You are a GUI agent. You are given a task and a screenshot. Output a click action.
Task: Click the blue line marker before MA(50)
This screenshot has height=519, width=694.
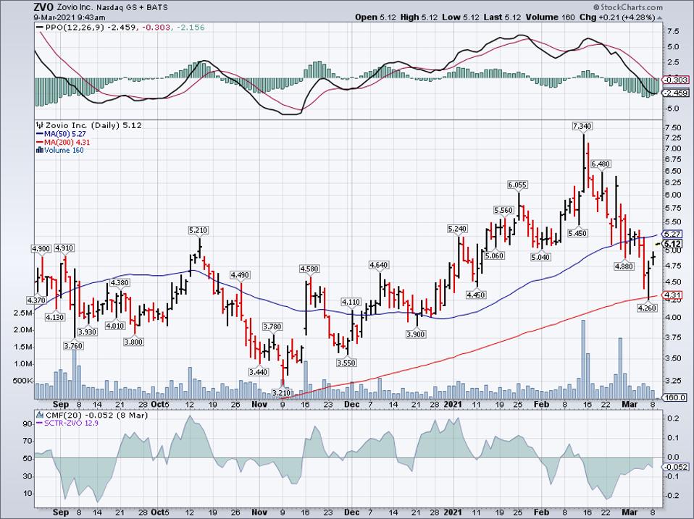point(40,134)
